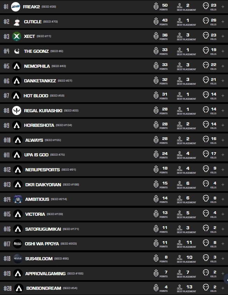Click the skull kills icon for FREAK2
This screenshot has width=228, height=295.
pyautogui.click(x=206, y=6)
